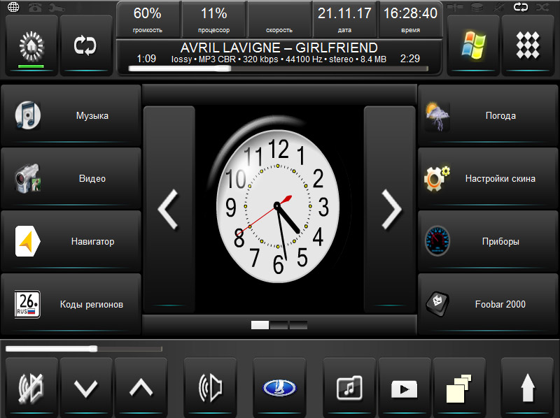Open the Музыка (Music) section

click(x=71, y=116)
